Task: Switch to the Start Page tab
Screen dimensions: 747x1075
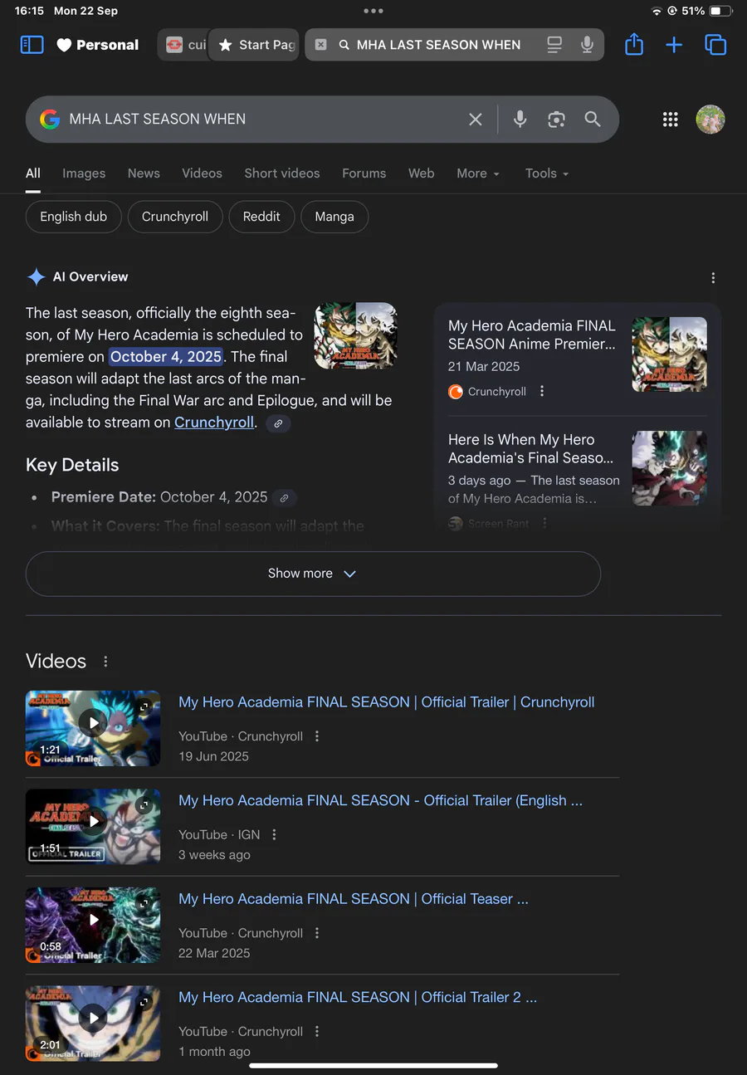Action: pyautogui.click(x=256, y=45)
